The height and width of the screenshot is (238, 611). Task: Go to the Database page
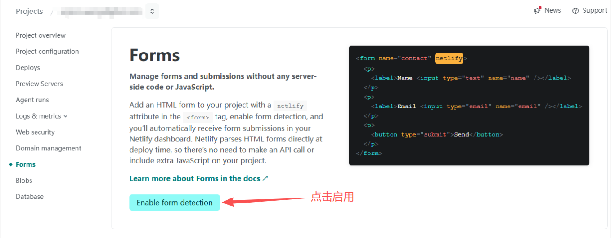point(30,197)
